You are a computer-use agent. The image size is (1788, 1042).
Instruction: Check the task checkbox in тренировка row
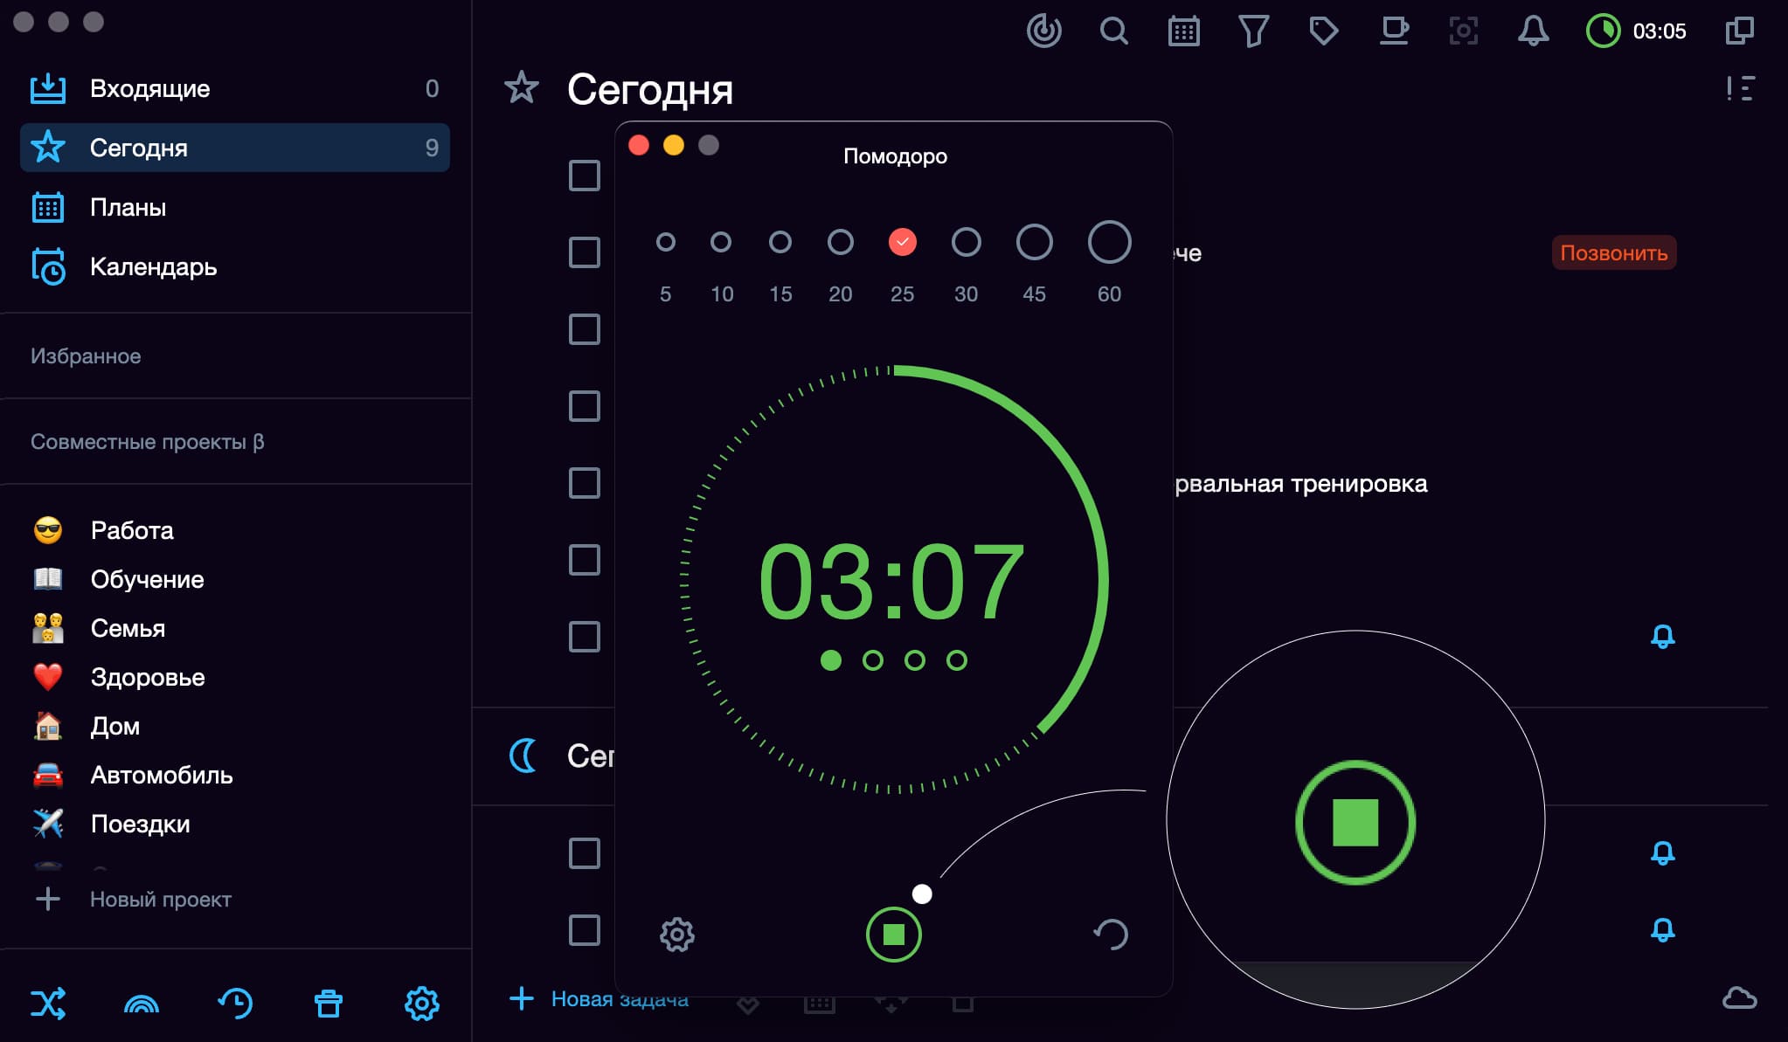pos(585,483)
